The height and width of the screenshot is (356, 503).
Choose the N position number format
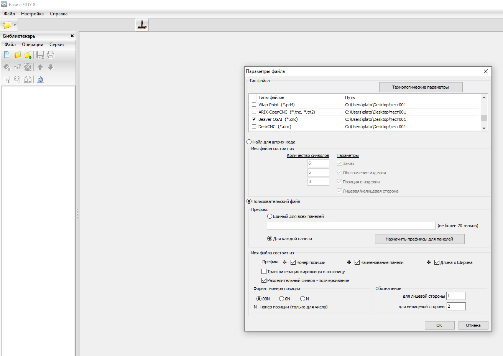point(302,299)
